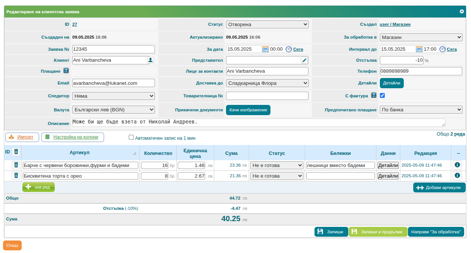Click unit price field 1.46
This screenshot has width=471, height=253.
click(191, 165)
